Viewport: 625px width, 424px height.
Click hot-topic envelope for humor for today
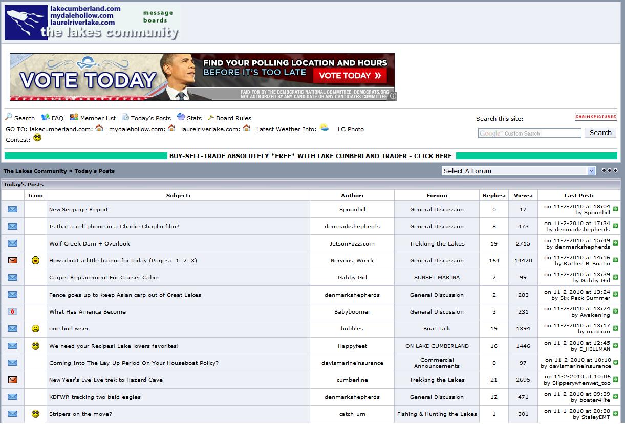click(12, 260)
